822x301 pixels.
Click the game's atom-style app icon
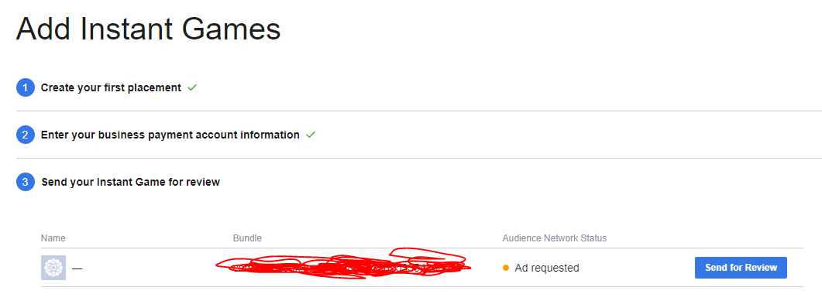[53, 268]
